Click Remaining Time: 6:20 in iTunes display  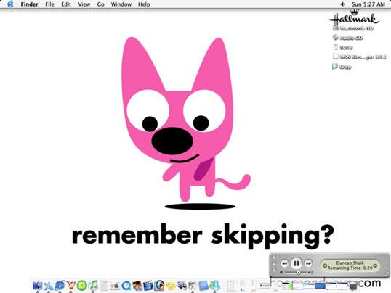(350, 268)
